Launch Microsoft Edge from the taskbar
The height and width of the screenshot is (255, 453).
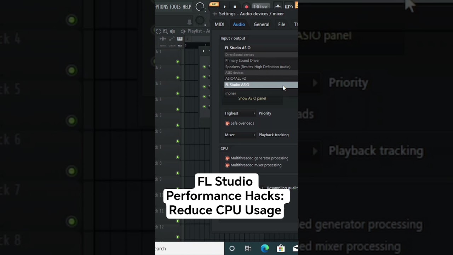click(264, 249)
